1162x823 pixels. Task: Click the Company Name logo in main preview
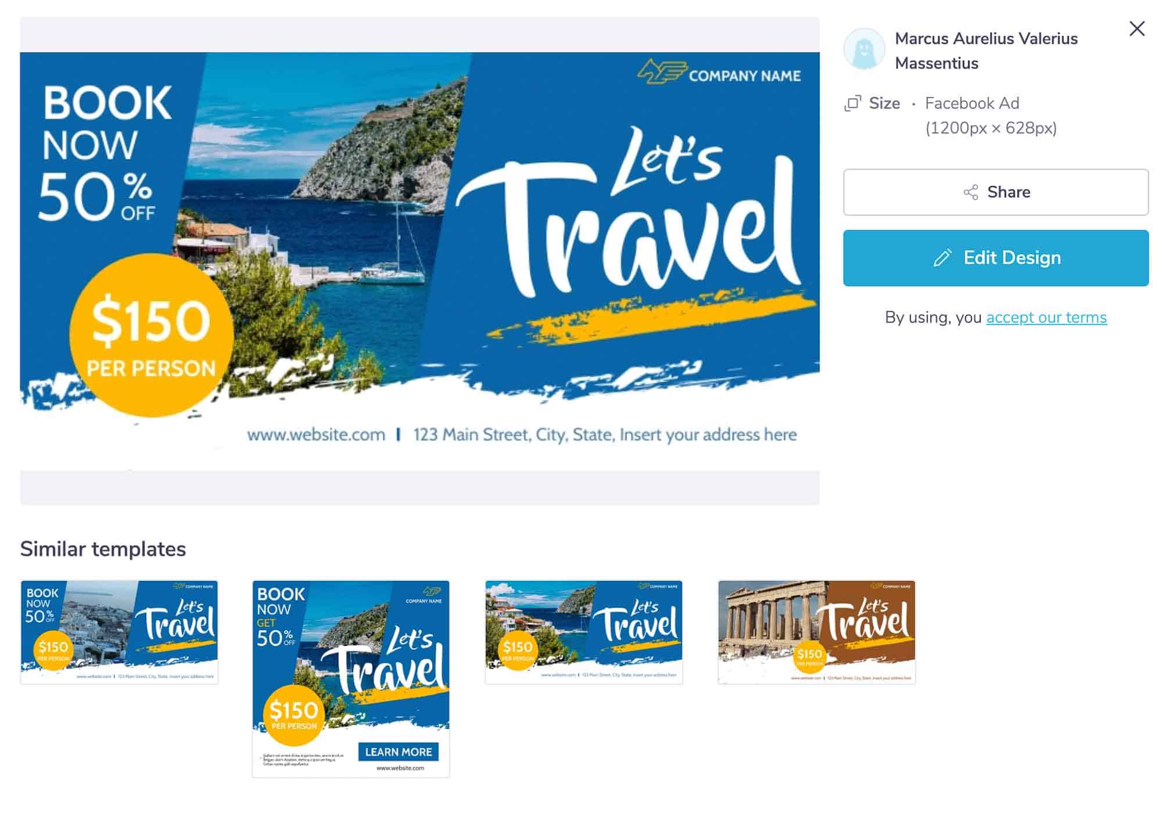point(719,73)
